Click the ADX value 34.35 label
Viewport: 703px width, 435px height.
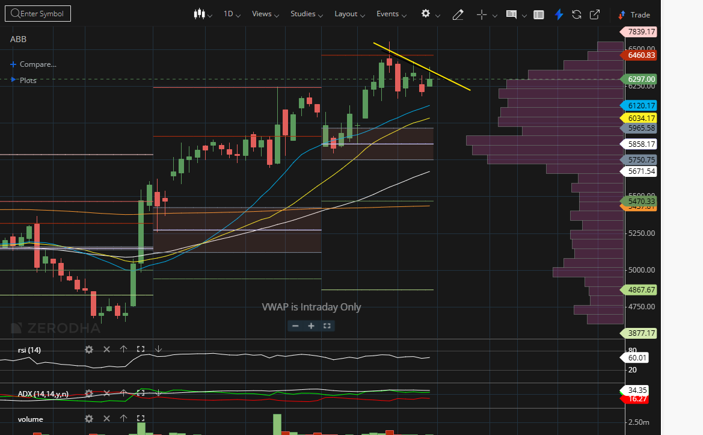point(635,390)
